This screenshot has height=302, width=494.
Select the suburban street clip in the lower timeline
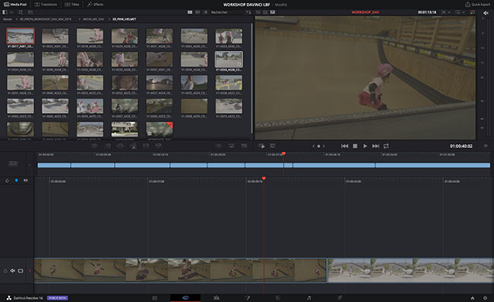pos(410,271)
